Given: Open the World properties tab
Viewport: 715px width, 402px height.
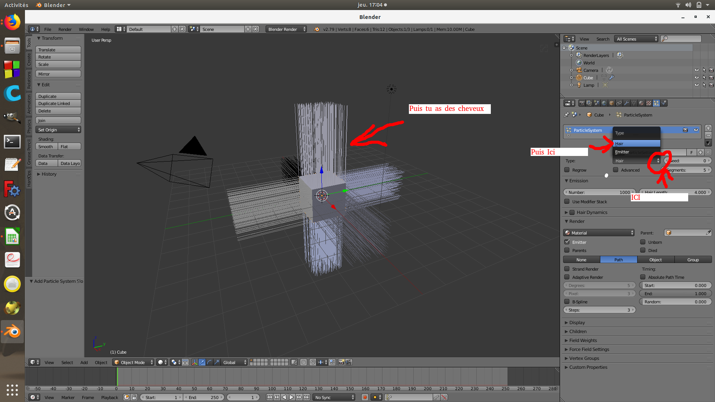Looking at the screenshot, I should coord(604,103).
